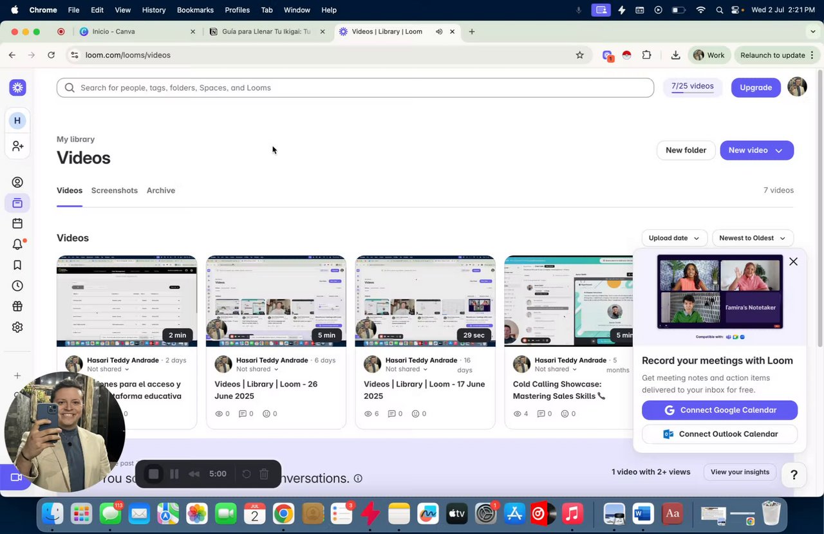This screenshot has height=534, width=824.
Task: Open the Bookmarks menu in menu bar
Action: click(195, 10)
